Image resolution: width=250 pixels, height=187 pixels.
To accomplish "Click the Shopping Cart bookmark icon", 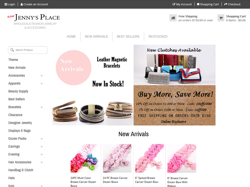I will point(198,4).
